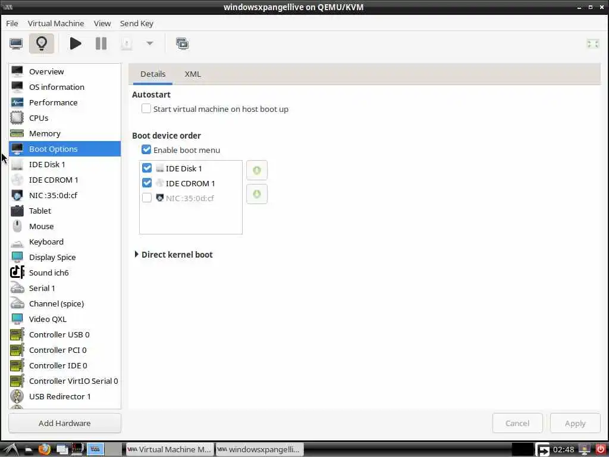This screenshot has height=457, width=609.
Task: Select Tablet device entry
Action: tap(65, 211)
